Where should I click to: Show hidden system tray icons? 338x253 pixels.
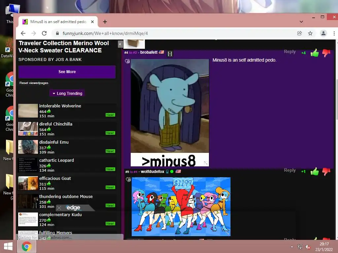(x=292, y=247)
